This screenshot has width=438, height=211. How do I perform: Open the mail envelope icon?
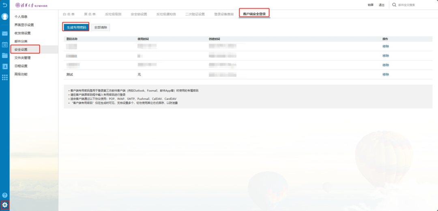coord(5,34)
